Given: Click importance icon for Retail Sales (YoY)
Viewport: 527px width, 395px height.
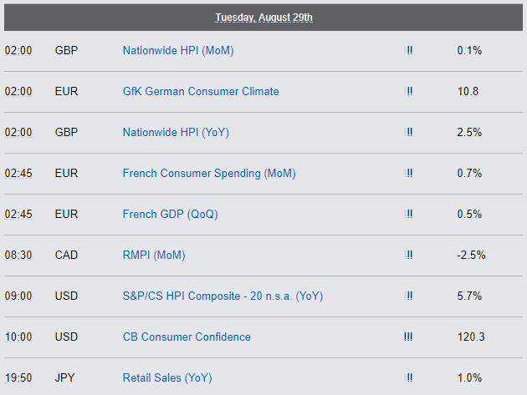Looking at the screenshot, I should (408, 378).
